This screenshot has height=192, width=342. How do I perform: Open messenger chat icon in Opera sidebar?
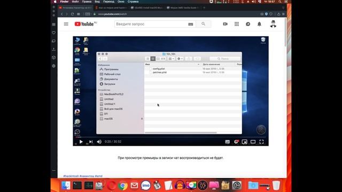pyautogui.click(x=53, y=41)
